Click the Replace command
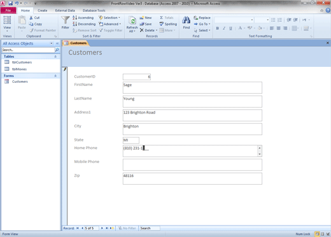This screenshot has height=237, width=331. click(202, 18)
